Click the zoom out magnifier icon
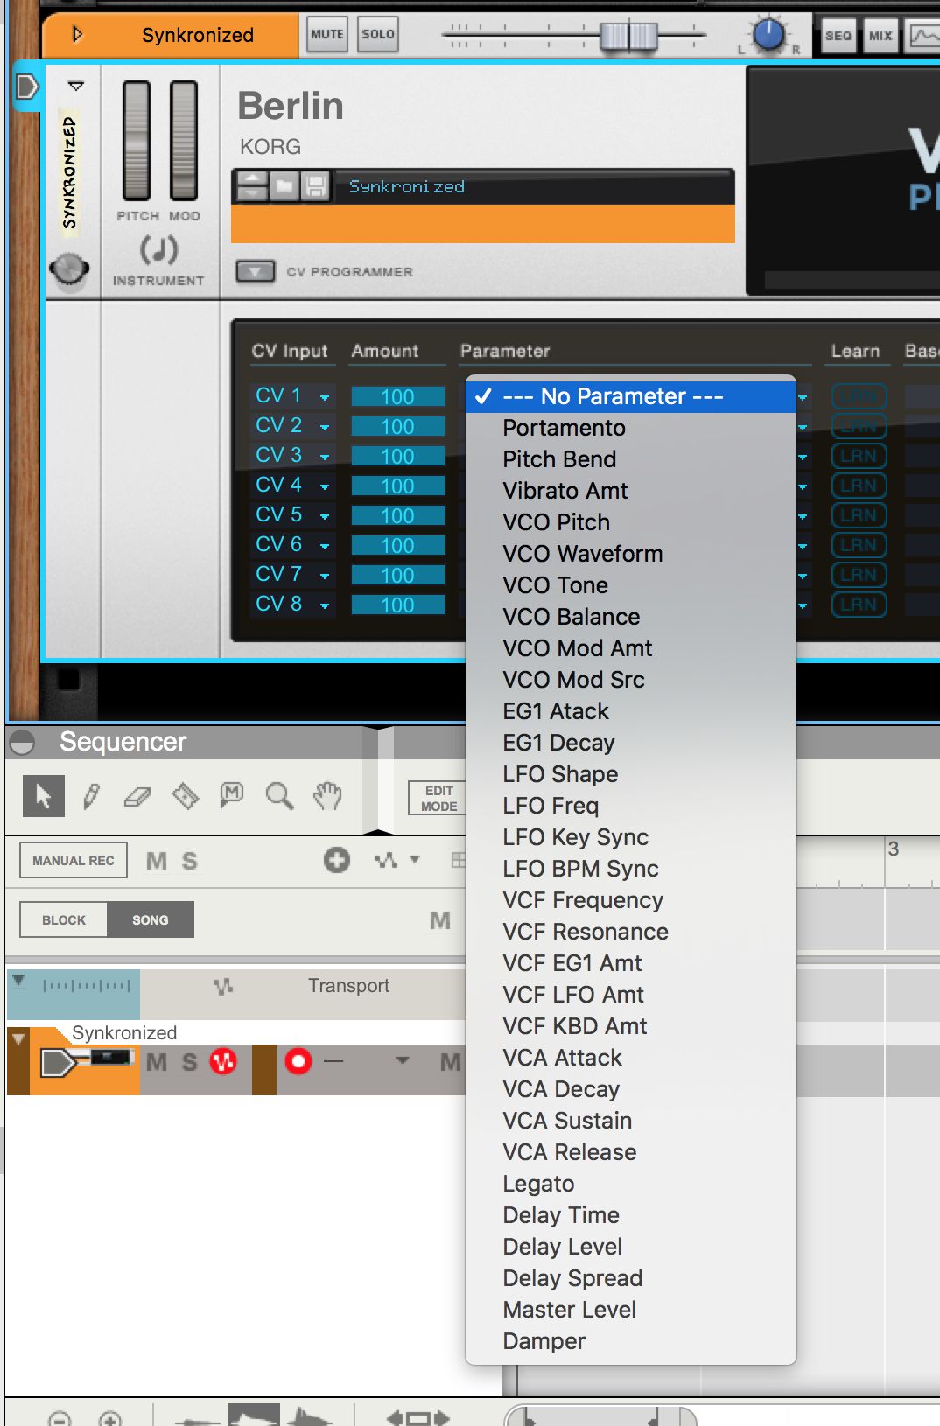 [x=59, y=1417]
